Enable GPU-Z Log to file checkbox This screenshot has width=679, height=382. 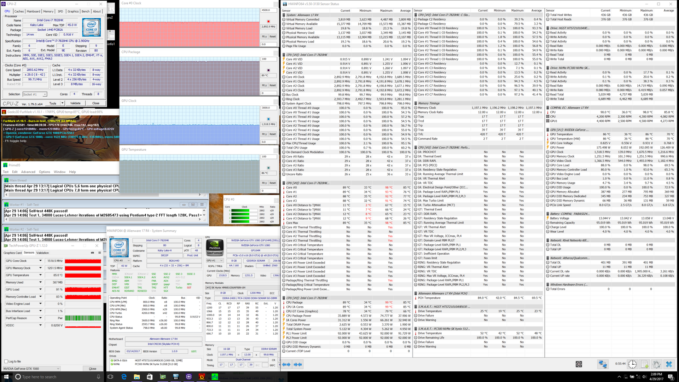pos(6,361)
